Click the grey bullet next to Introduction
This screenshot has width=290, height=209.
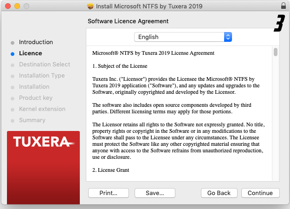point(13,43)
